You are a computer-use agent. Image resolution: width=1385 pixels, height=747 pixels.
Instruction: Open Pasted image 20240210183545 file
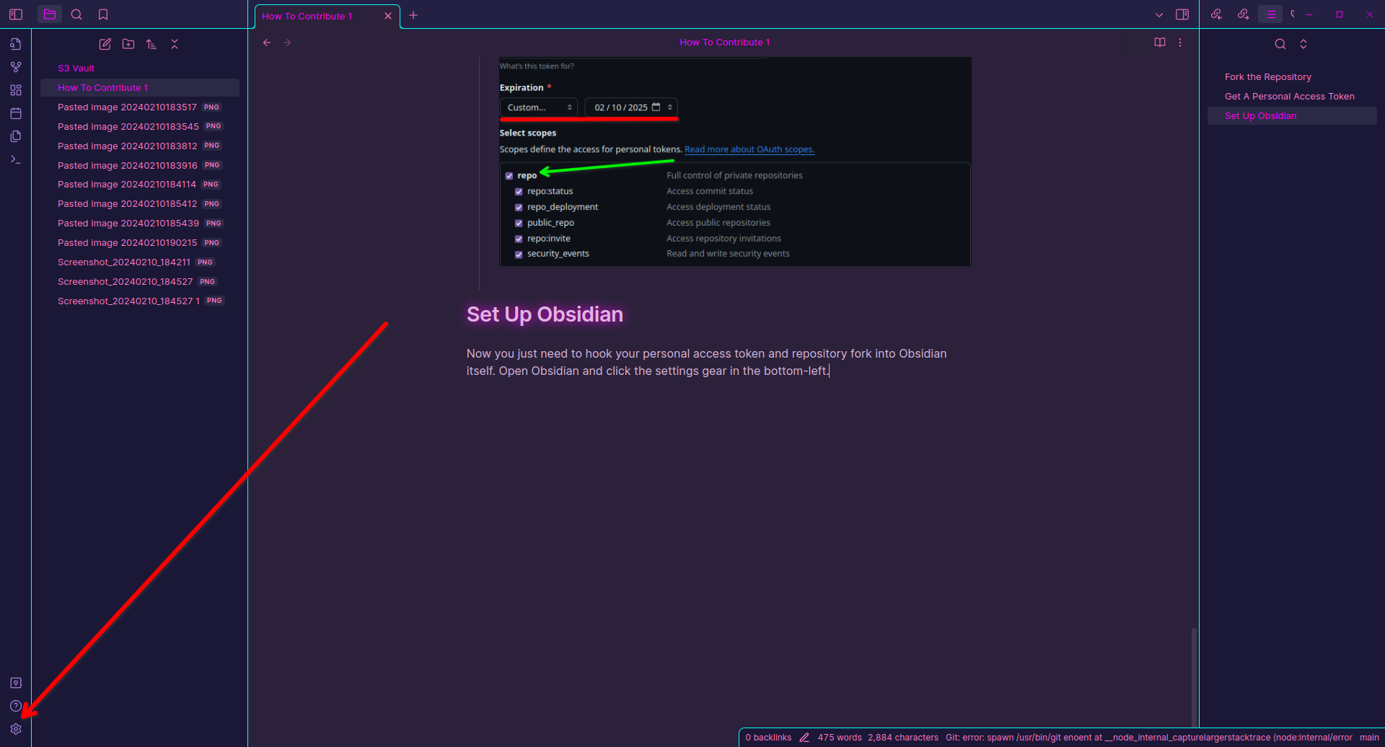tap(139, 127)
